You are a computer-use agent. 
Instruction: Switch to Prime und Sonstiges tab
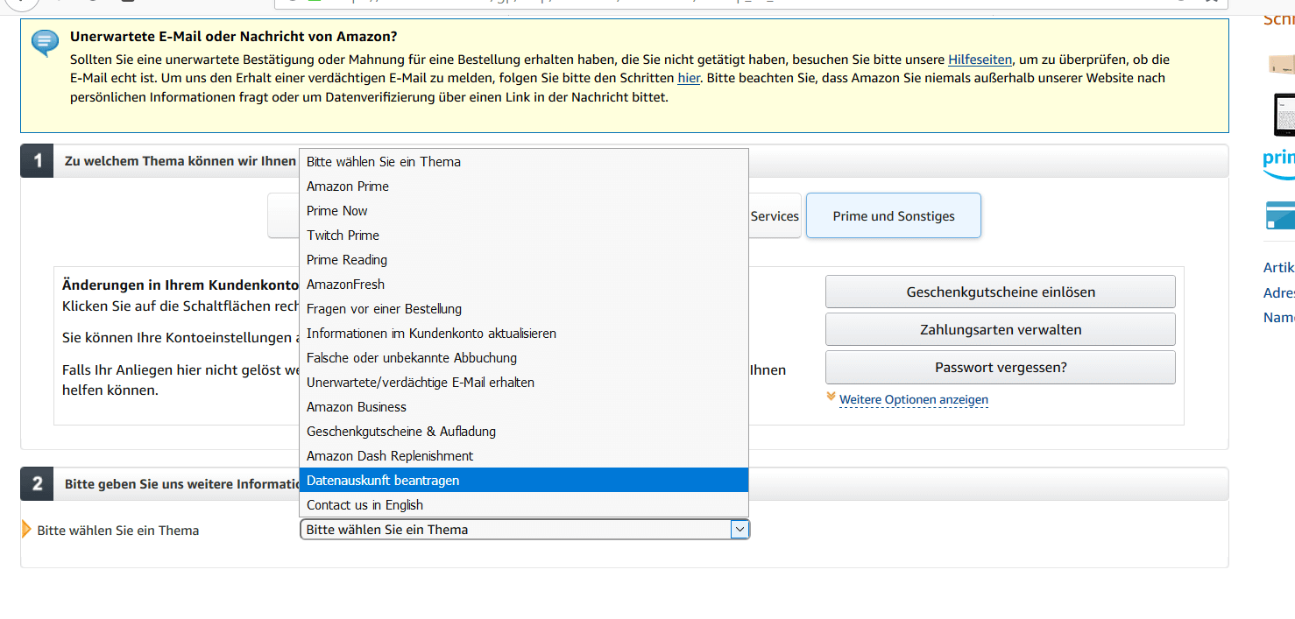[x=893, y=216]
